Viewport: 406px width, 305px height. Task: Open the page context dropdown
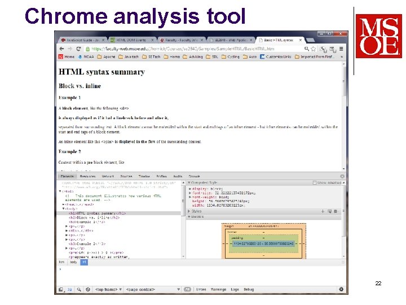[x=153, y=289]
